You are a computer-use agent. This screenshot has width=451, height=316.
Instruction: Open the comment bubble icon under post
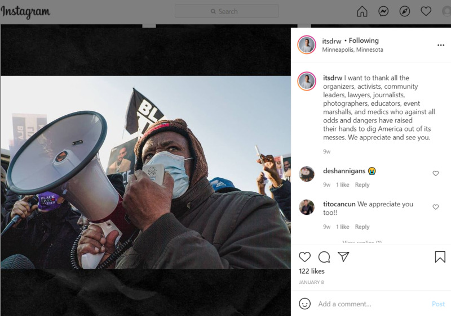pyautogui.click(x=324, y=257)
